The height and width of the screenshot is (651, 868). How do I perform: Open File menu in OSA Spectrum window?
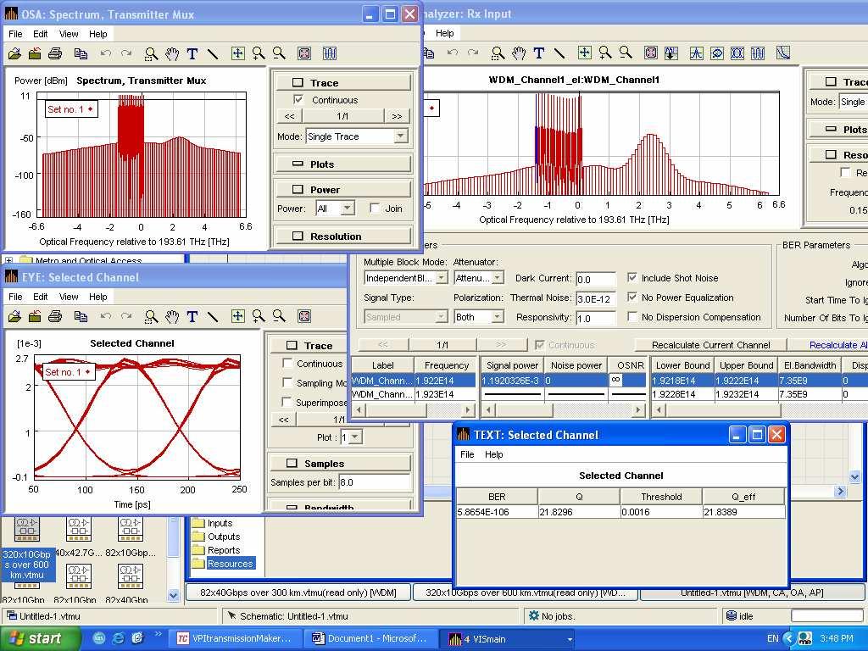(x=15, y=34)
